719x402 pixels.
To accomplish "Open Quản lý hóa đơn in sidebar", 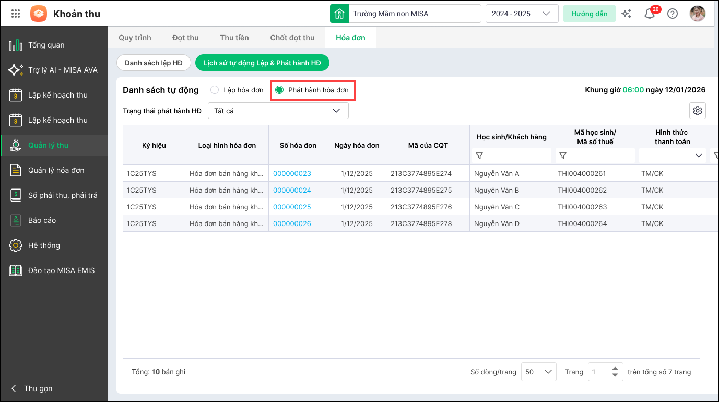I will tap(56, 170).
